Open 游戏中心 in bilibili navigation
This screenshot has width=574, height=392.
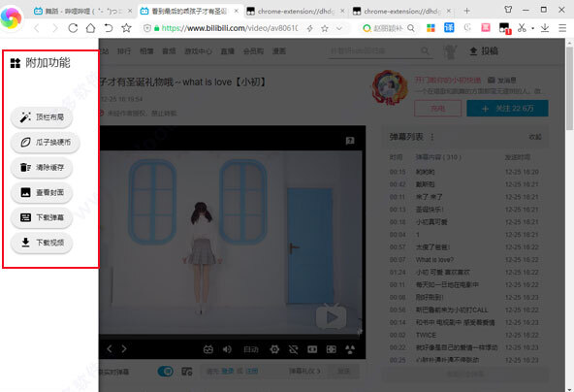tap(198, 51)
